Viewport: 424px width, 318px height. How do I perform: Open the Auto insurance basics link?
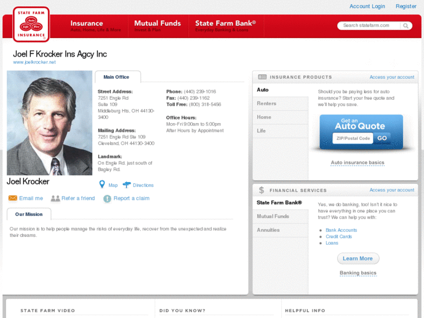pos(358,162)
